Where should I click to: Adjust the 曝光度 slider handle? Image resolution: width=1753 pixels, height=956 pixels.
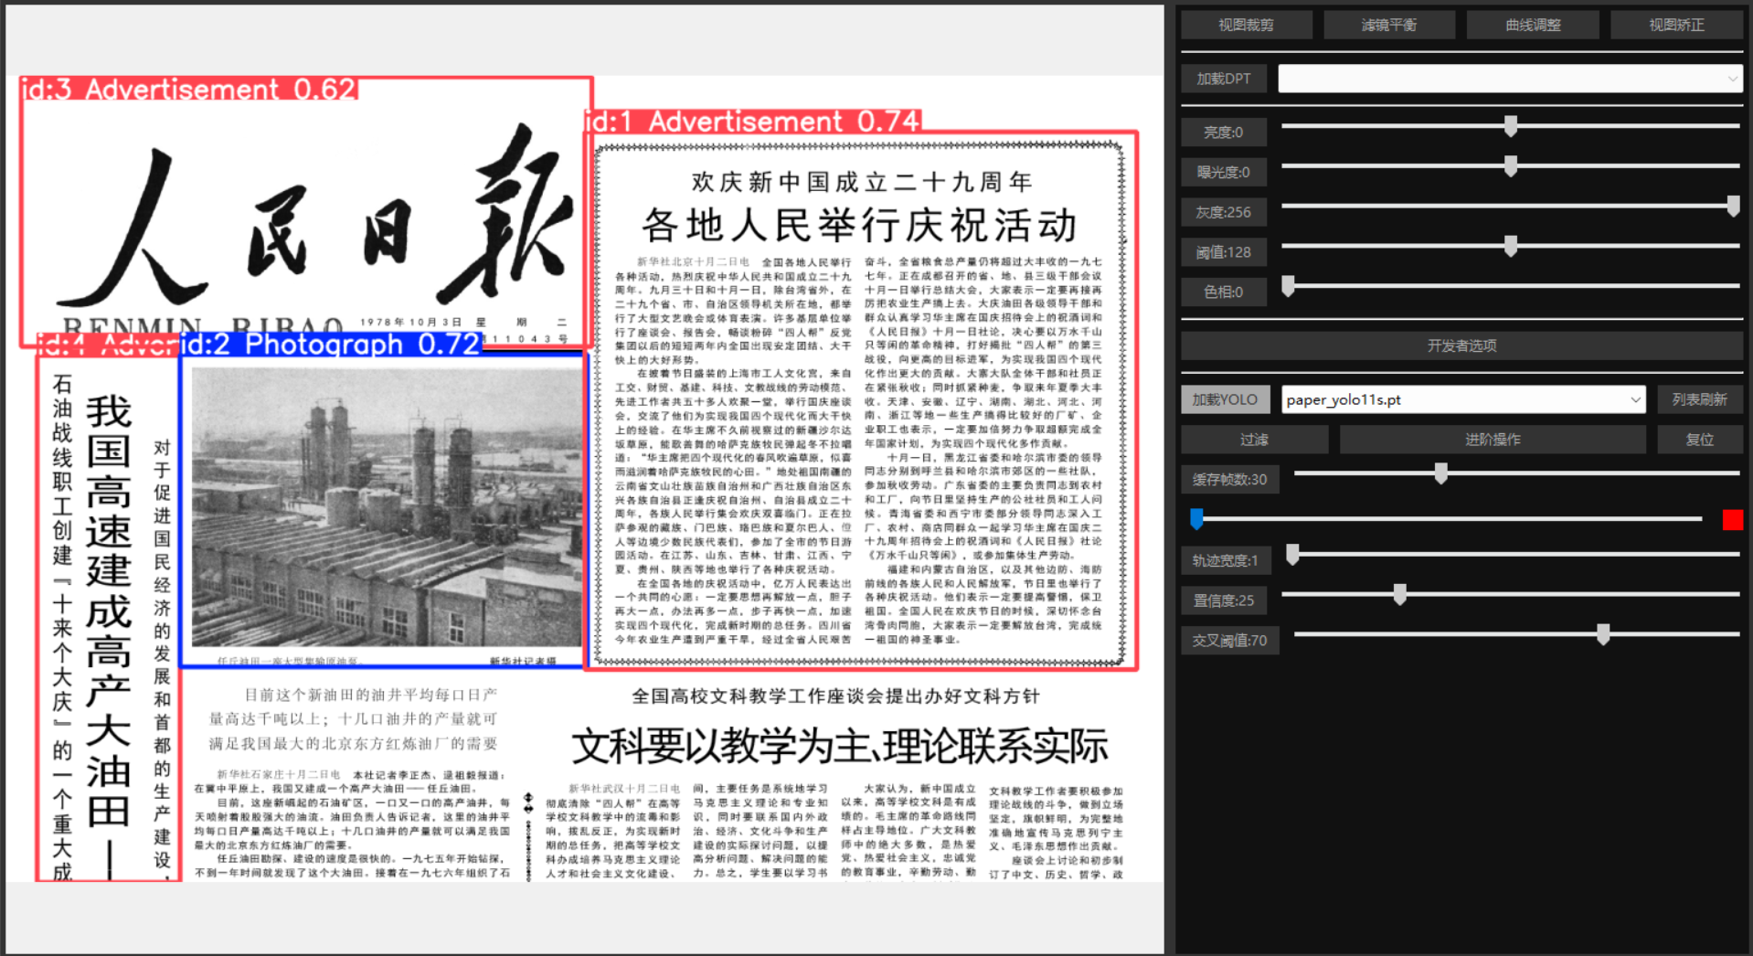click(1511, 166)
